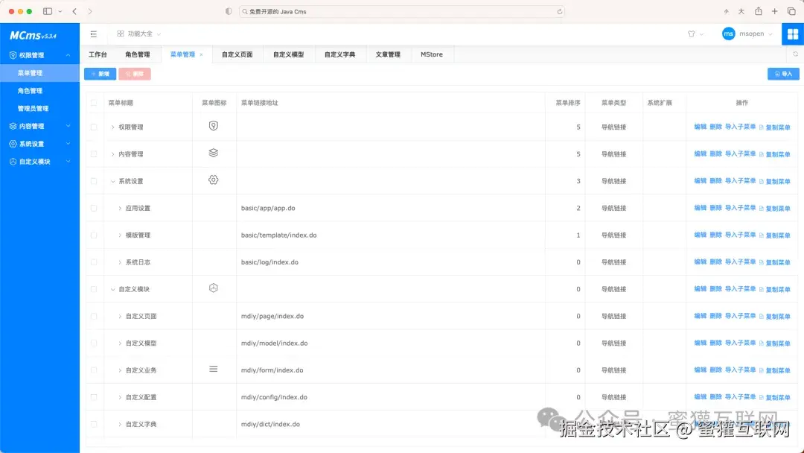Check the 模版管理 row checkbox
The width and height of the screenshot is (804, 453).
(94, 235)
